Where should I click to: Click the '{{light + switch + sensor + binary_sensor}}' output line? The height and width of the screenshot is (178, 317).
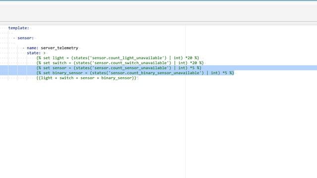pyautogui.click(x=86, y=78)
